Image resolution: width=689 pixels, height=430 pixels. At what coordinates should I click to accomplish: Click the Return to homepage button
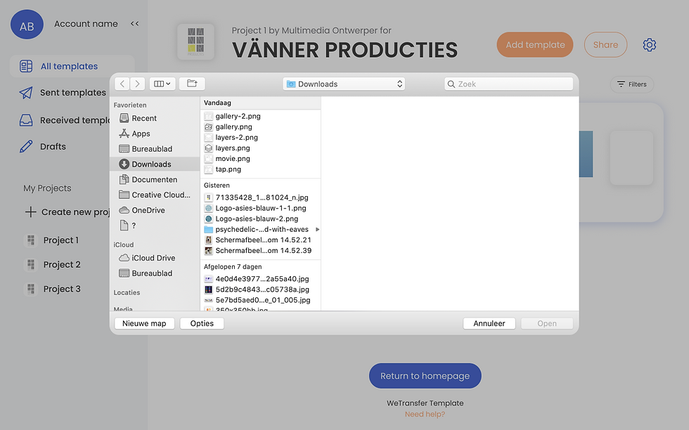(425, 376)
